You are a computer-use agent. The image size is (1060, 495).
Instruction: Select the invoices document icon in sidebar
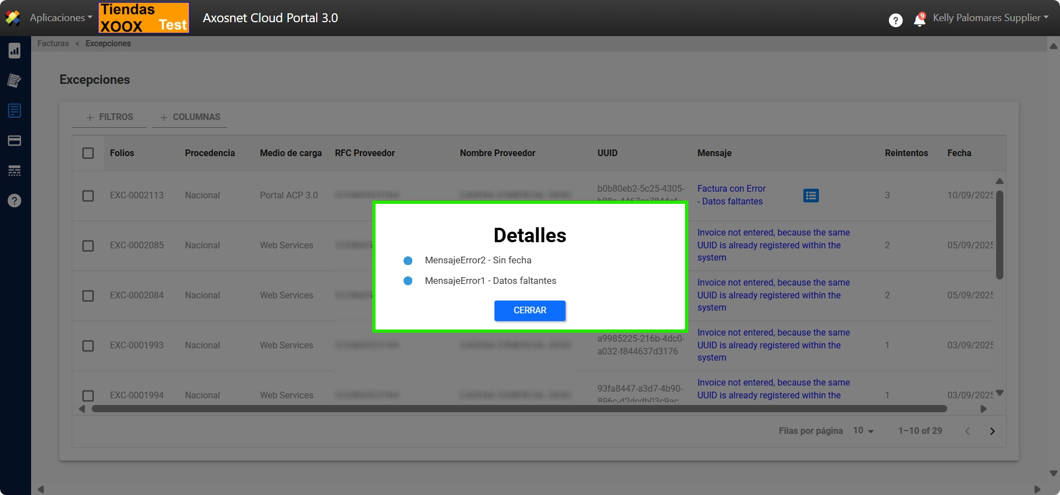[x=14, y=111]
